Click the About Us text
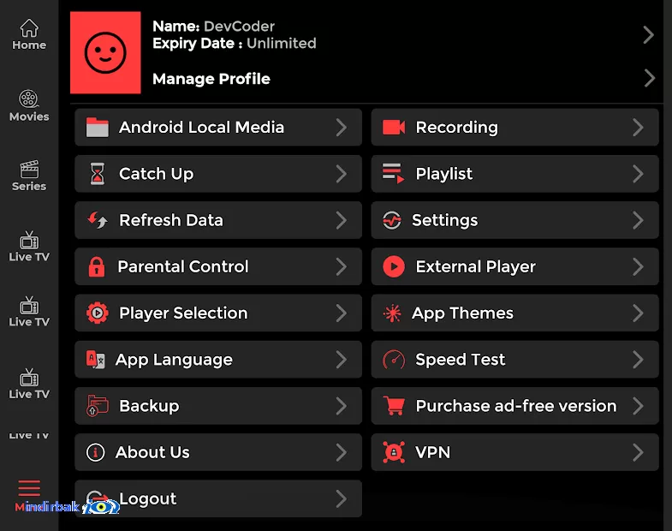This screenshot has height=531, width=672. [152, 452]
